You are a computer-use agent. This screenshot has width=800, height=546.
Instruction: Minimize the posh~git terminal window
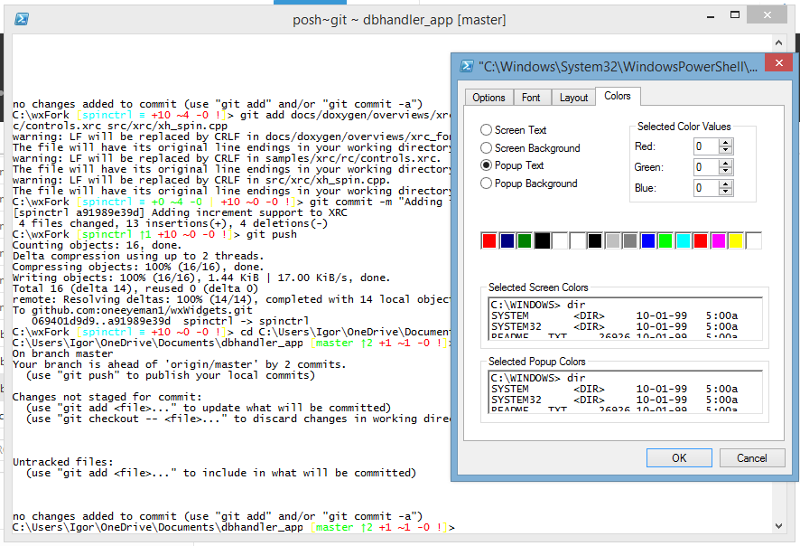pos(711,17)
